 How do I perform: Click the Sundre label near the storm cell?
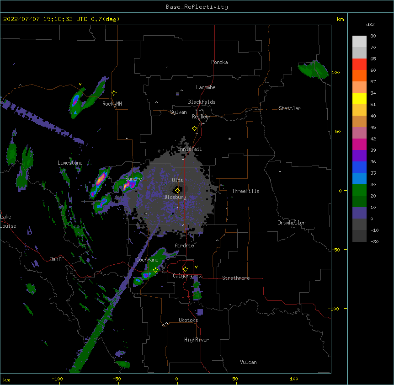(x=133, y=179)
